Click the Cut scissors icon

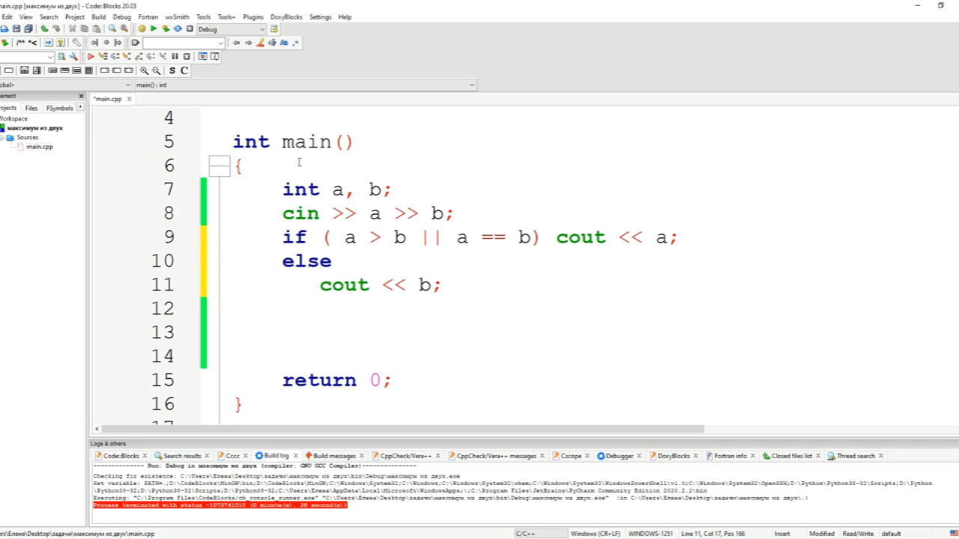point(72,28)
